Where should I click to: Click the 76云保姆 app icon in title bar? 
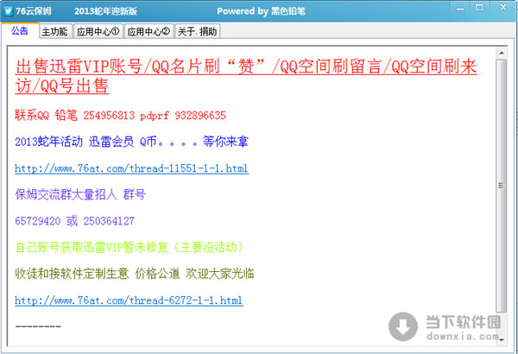click(9, 10)
